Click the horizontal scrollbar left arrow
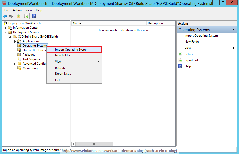The height and width of the screenshot is (154, 239). 74,144
